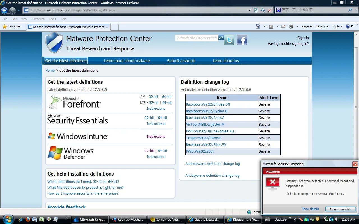Toggle Compatibility View icon in address bar

[x=256, y=10]
